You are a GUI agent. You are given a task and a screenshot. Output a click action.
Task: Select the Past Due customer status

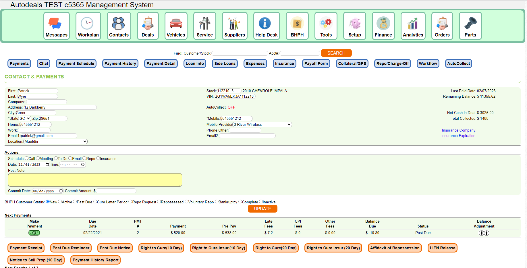(x=75, y=202)
